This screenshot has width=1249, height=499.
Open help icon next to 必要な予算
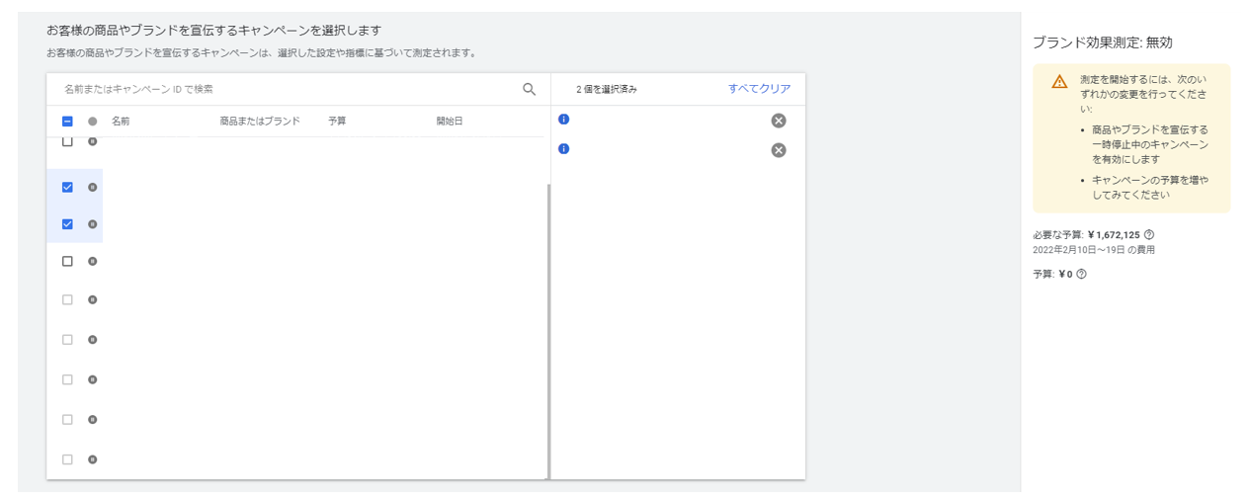pos(1149,235)
